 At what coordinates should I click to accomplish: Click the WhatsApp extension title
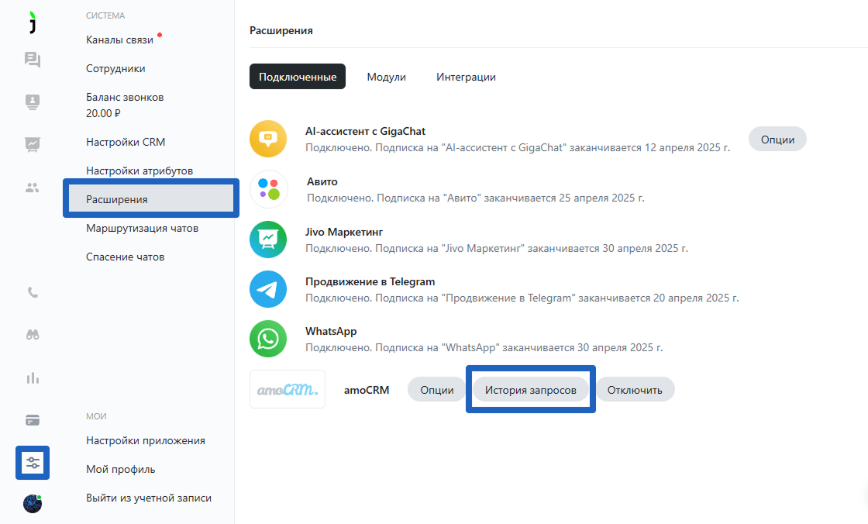(x=331, y=331)
